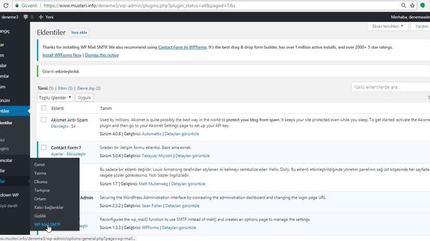The image size is (430, 241).
Task: Check the Contact Form 7 plugin checkbox
Action: coord(44,147)
